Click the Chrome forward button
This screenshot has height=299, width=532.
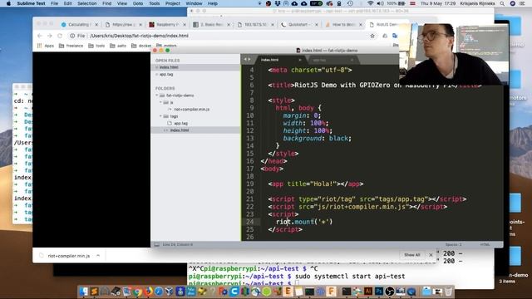pos(50,36)
